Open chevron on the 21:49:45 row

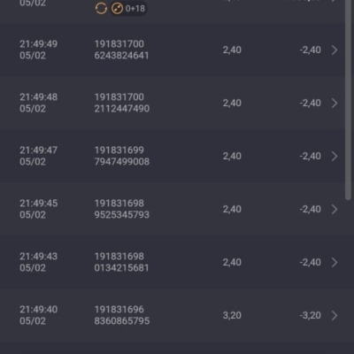(335, 209)
